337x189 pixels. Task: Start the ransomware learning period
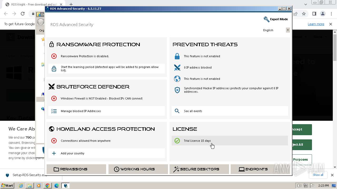107,69
